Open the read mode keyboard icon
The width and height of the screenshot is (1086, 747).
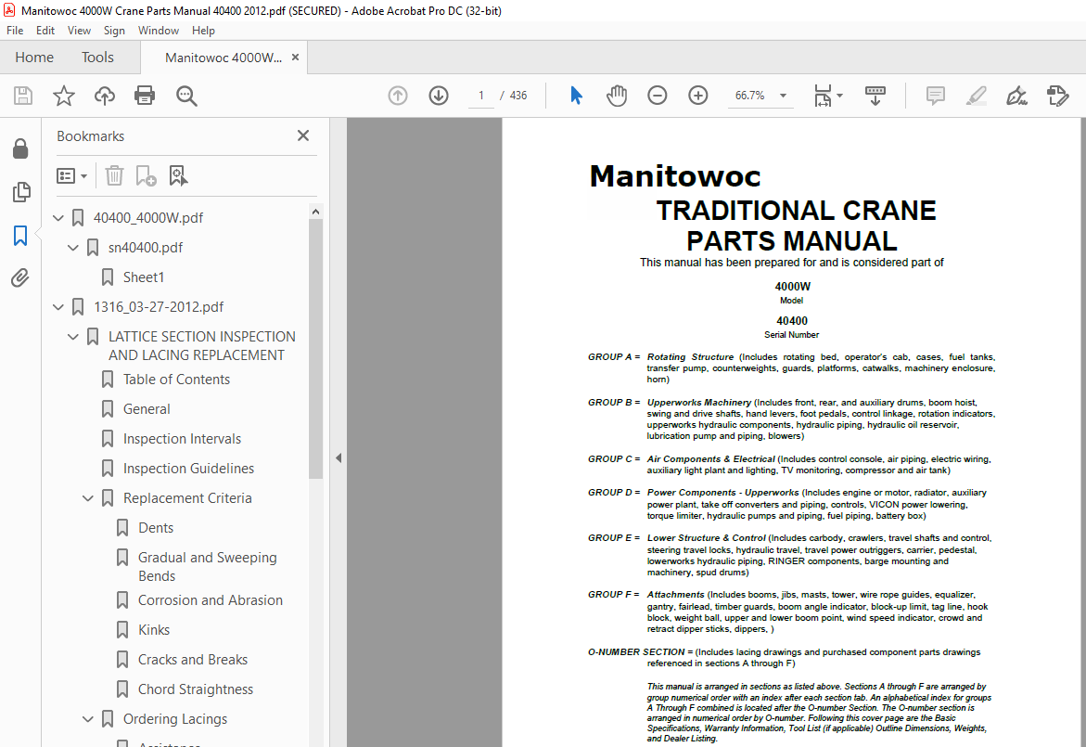click(875, 96)
